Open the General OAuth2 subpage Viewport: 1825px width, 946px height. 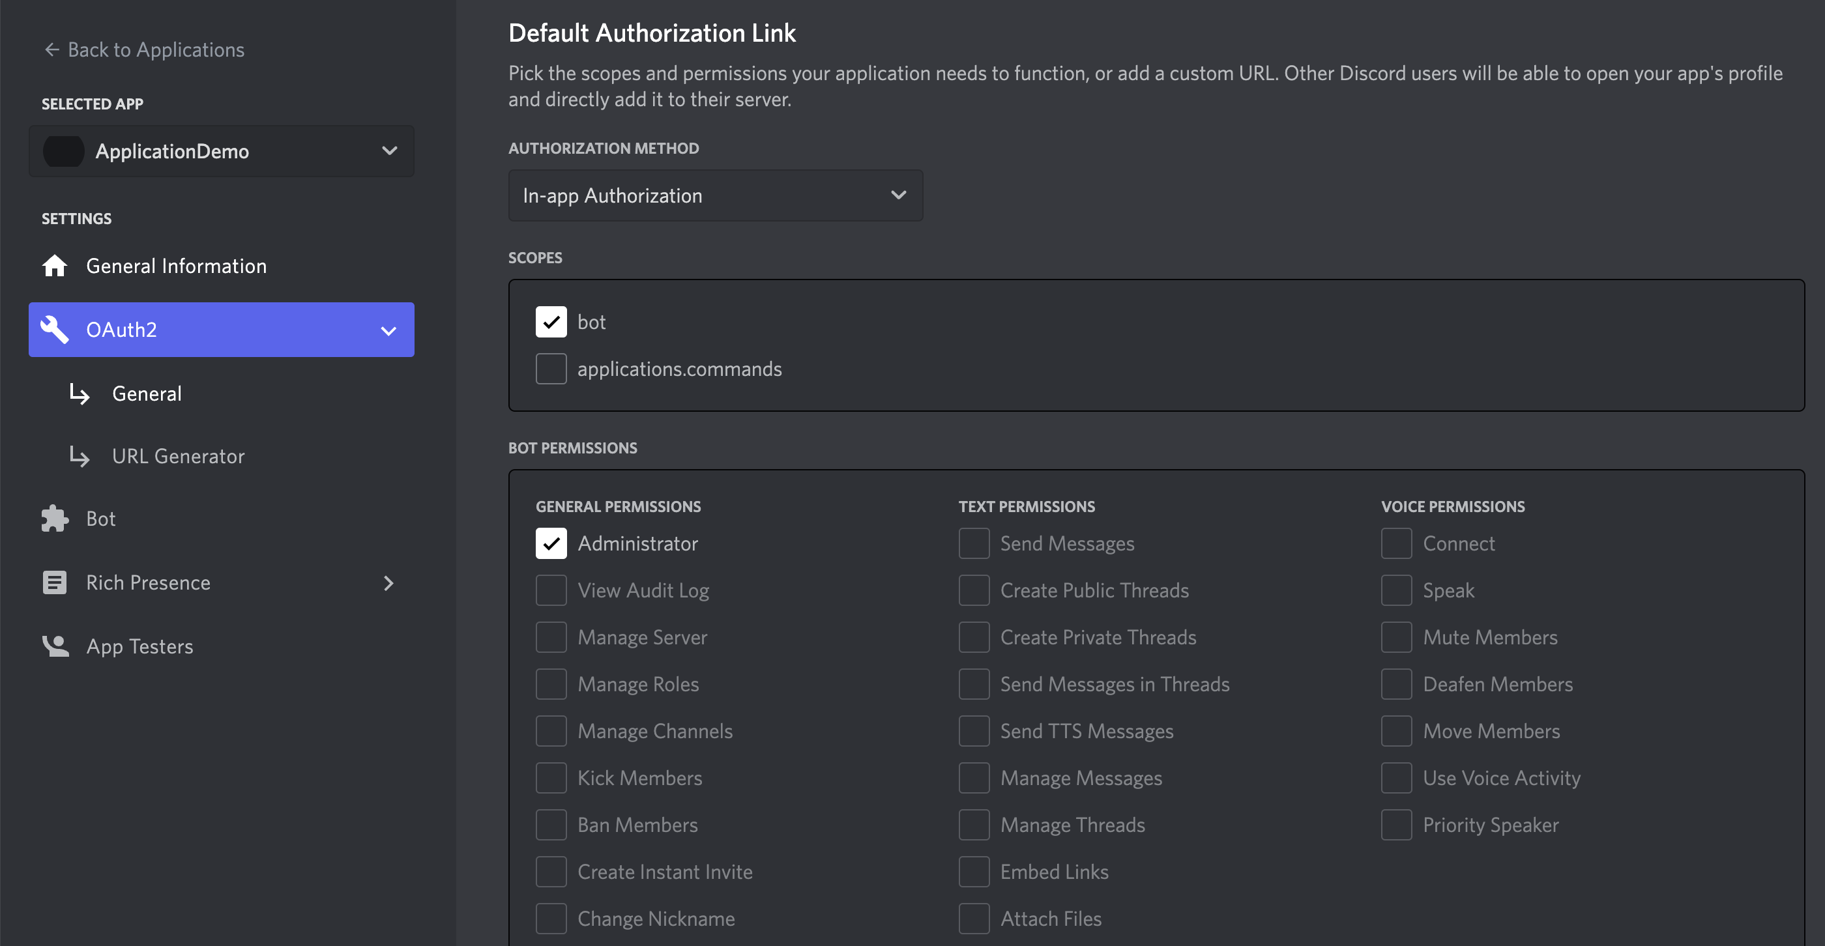pos(147,394)
